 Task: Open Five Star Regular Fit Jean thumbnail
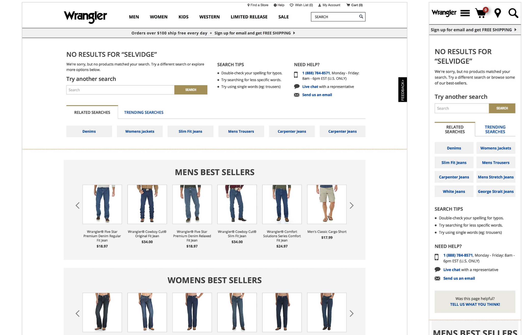coord(102,204)
